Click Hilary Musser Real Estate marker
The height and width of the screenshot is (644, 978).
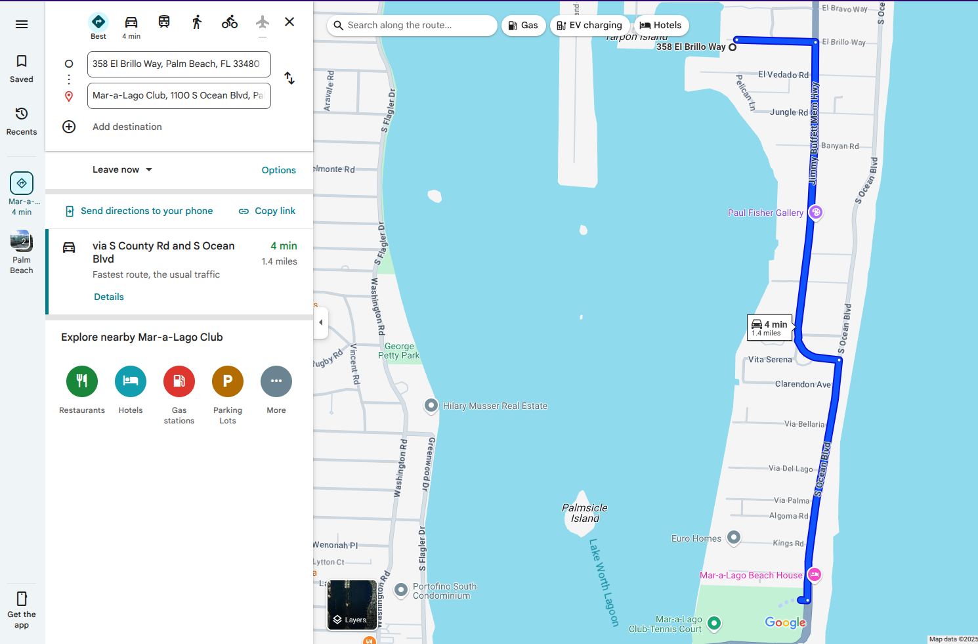pos(431,406)
